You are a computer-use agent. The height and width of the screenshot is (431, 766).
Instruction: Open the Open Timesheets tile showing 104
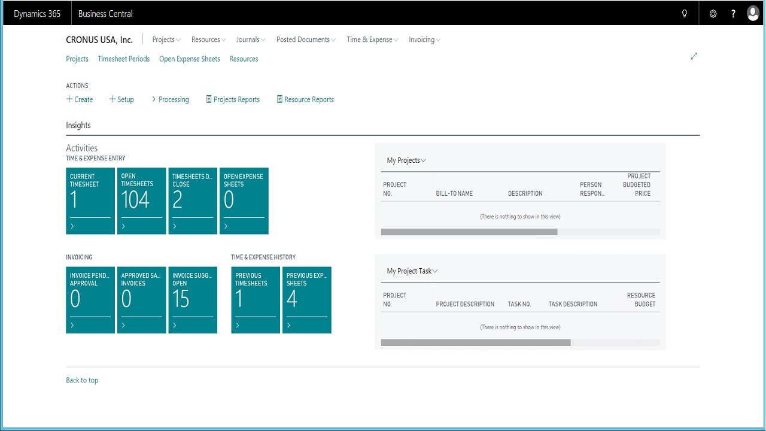point(142,201)
